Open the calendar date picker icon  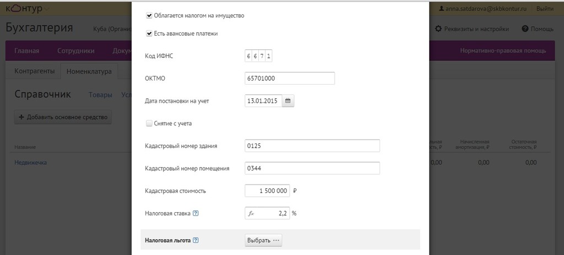(289, 101)
